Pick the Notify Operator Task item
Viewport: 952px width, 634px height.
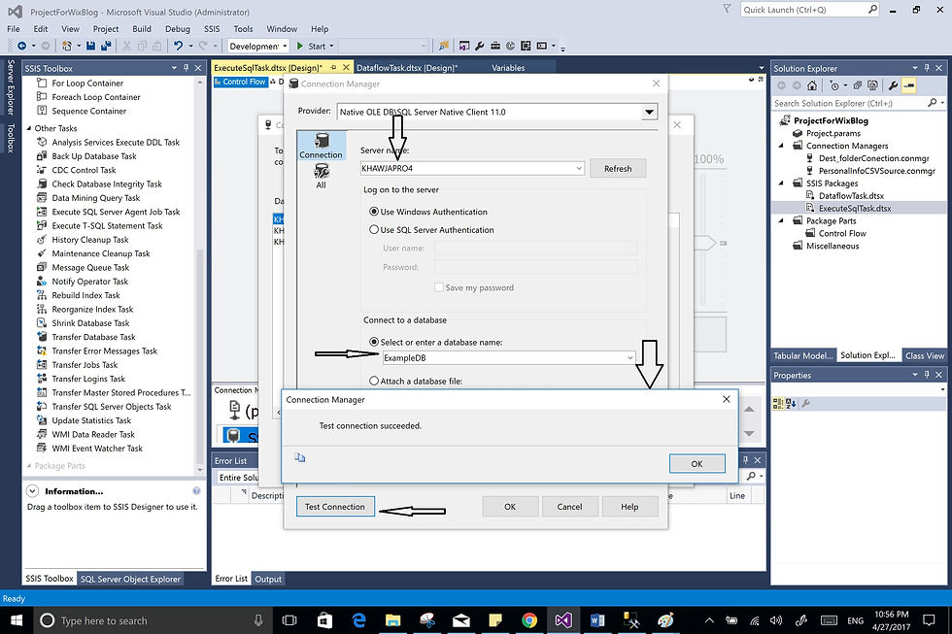coord(89,282)
